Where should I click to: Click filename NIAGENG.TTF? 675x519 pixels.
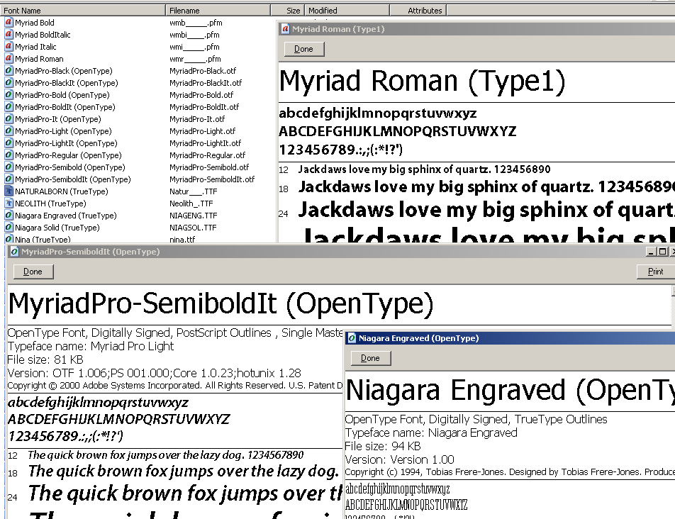194,215
